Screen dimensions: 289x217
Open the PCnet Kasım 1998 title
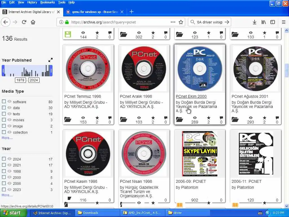point(81,181)
